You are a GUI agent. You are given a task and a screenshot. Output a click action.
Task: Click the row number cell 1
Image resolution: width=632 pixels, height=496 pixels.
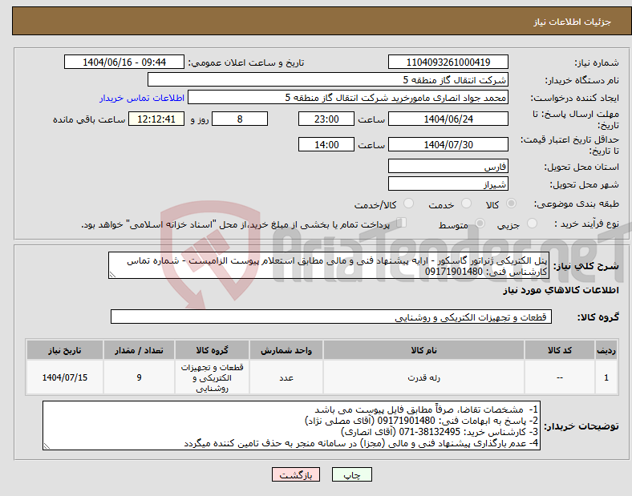[606, 377]
